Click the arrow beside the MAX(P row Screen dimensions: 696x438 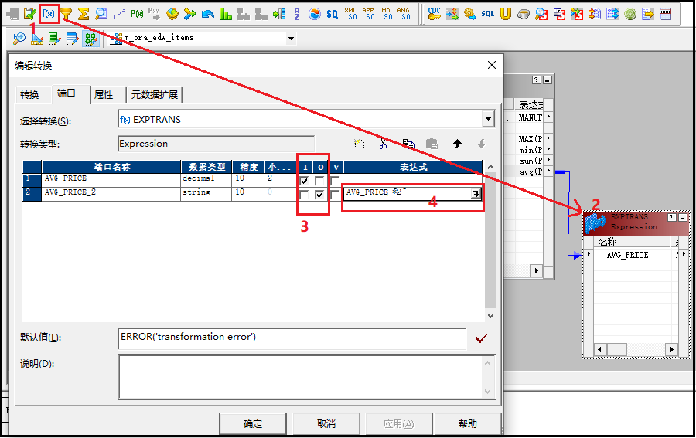coord(548,138)
